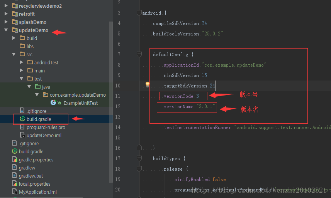Select MyApplication.iml file
Image resolution: width=331 pixels, height=198 pixels.
38,192
